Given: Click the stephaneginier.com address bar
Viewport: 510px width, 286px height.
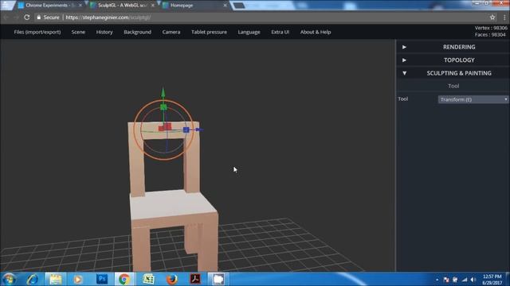Looking at the screenshot, I should 261,17.
